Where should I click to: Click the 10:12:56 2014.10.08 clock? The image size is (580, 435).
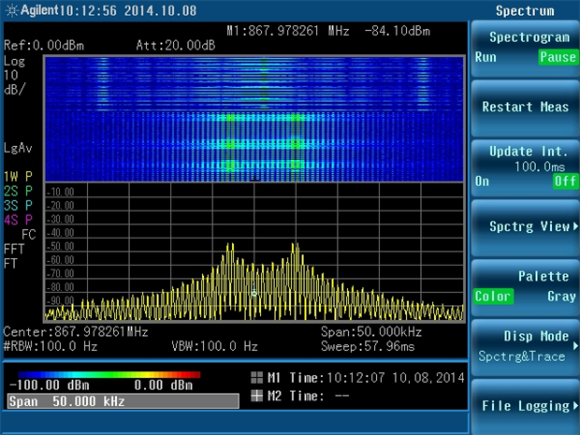(x=128, y=10)
